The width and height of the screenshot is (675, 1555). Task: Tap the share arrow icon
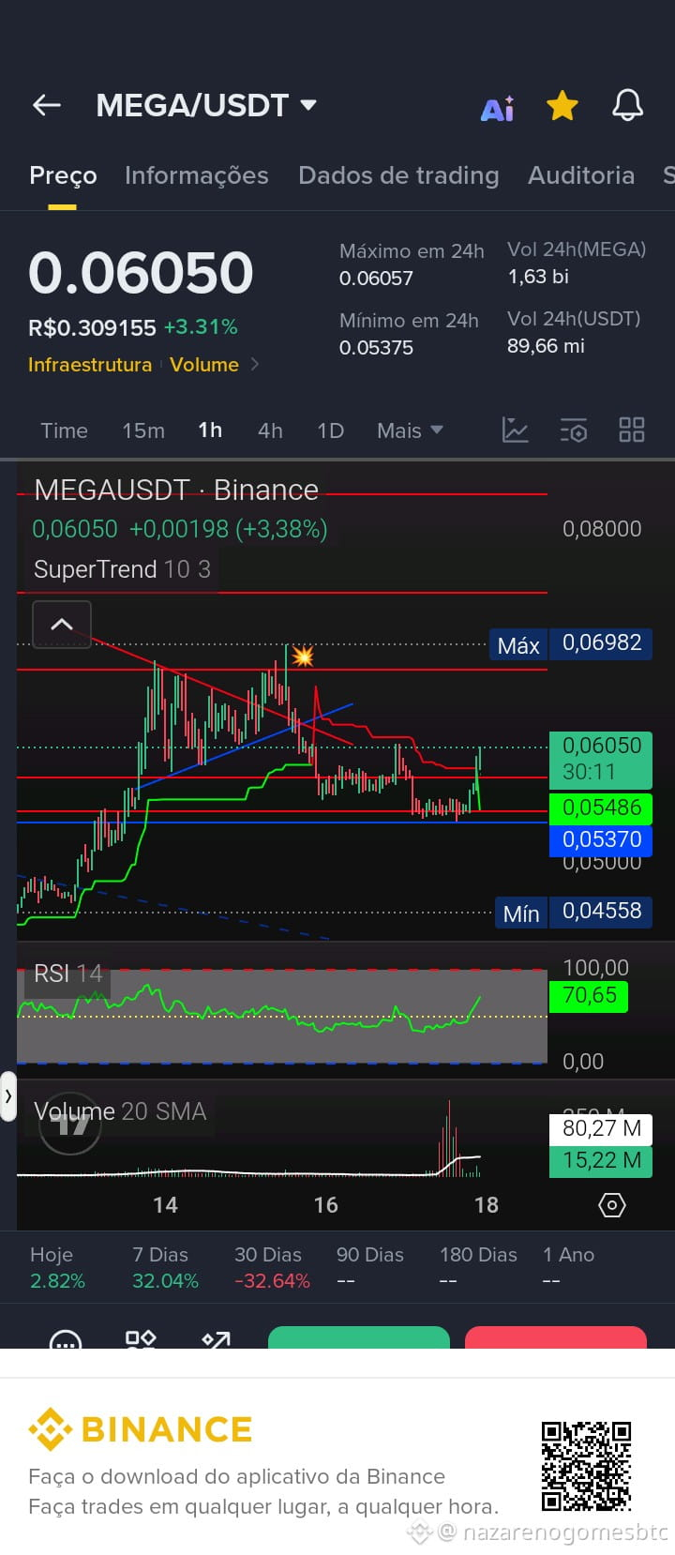tap(216, 1338)
